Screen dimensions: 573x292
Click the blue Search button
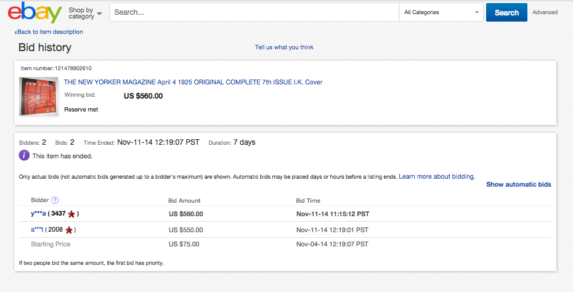506,12
